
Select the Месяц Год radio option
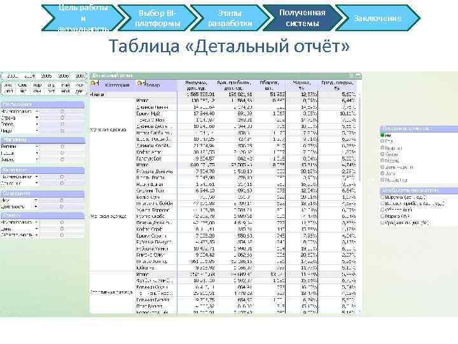[382, 180]
